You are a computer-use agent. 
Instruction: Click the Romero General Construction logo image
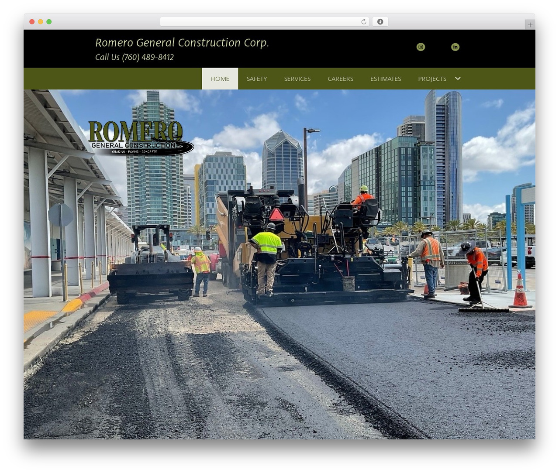tap(141, 137)
